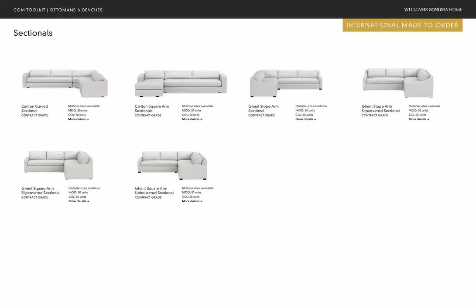Open More details for Ghent Square Arm Slipcovered Sectional
This screenshot has height=305, width=476.
pyautogui.click(x=79, y=201)
